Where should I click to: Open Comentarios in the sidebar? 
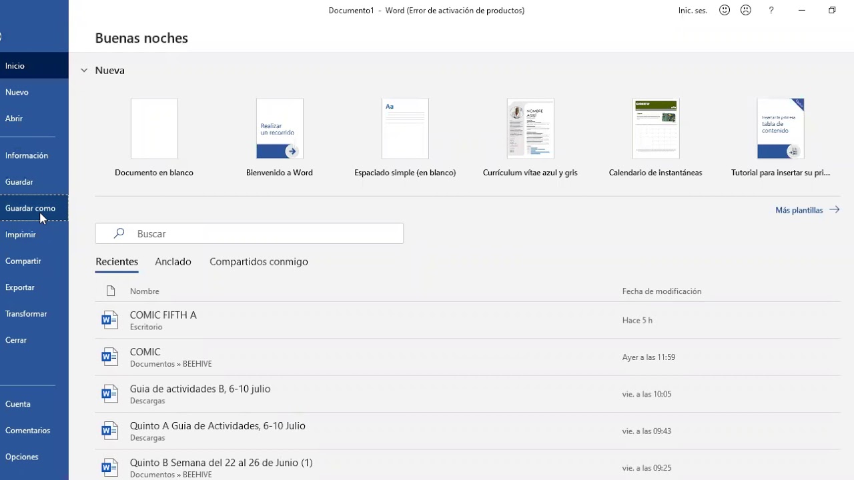pyautogui.click(x=34, y=430)
